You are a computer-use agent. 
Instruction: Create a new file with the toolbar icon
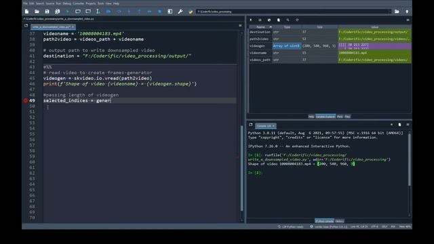[26, 12]
